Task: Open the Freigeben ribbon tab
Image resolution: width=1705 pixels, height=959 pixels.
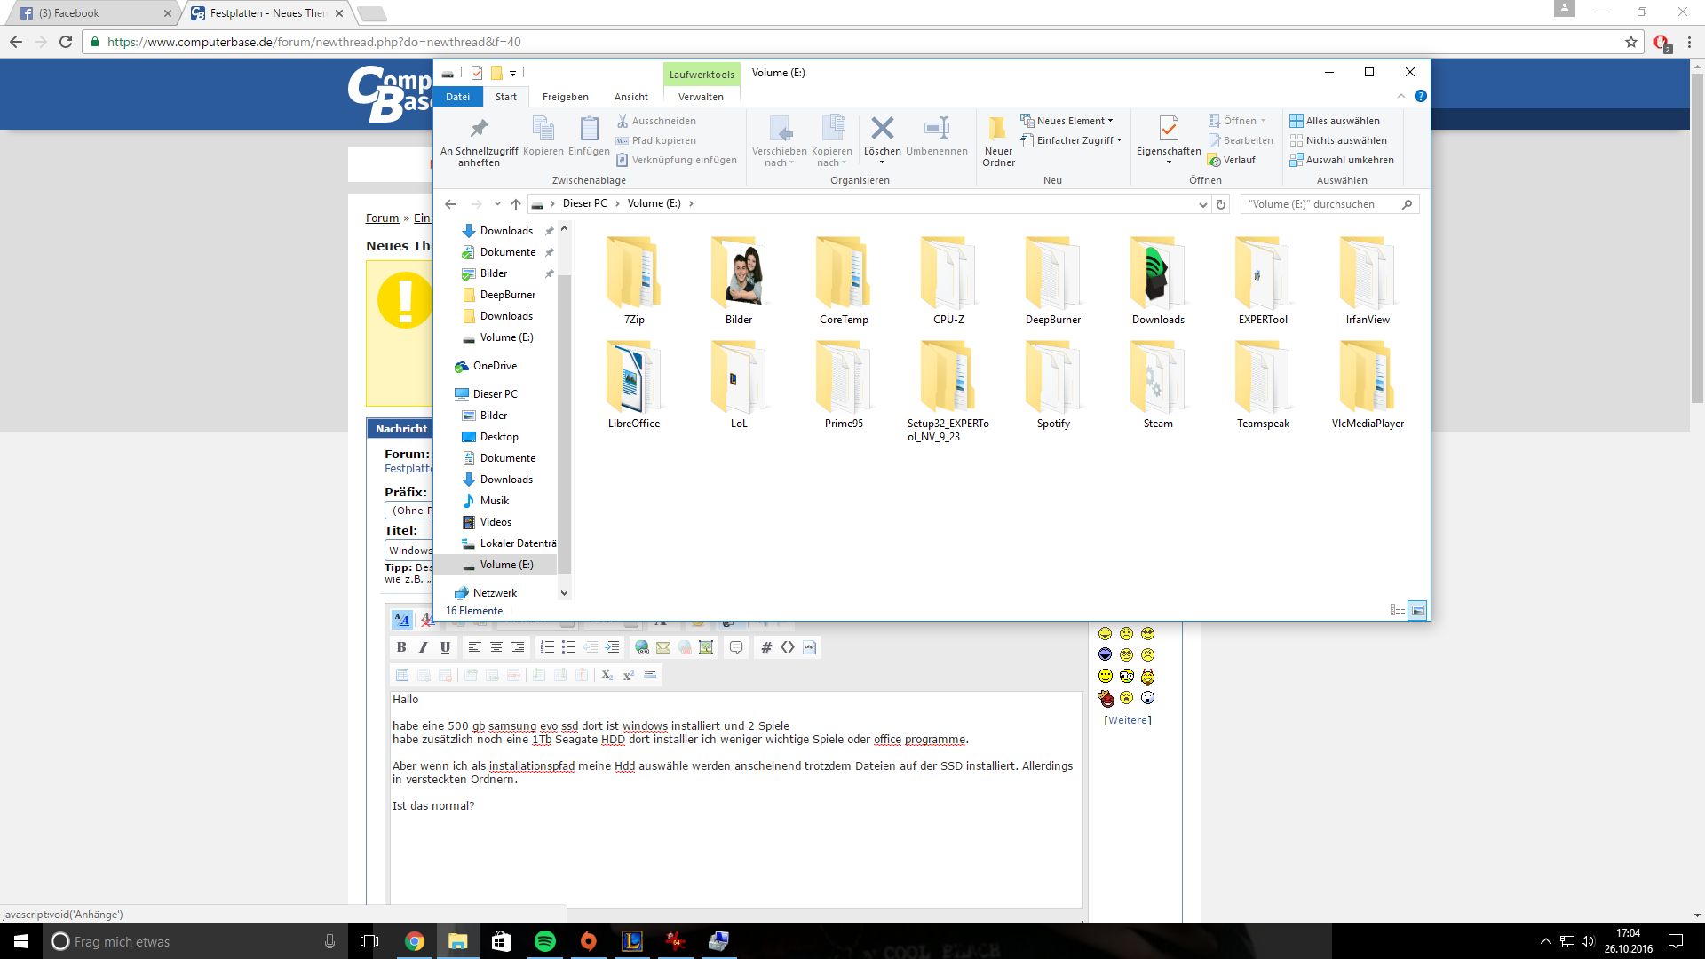Action: tap(565, 97)
